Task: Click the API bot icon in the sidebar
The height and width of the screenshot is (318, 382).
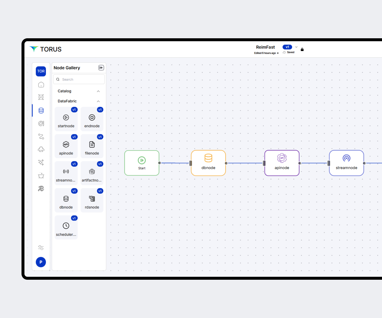Action: click(x=41, y=97)
